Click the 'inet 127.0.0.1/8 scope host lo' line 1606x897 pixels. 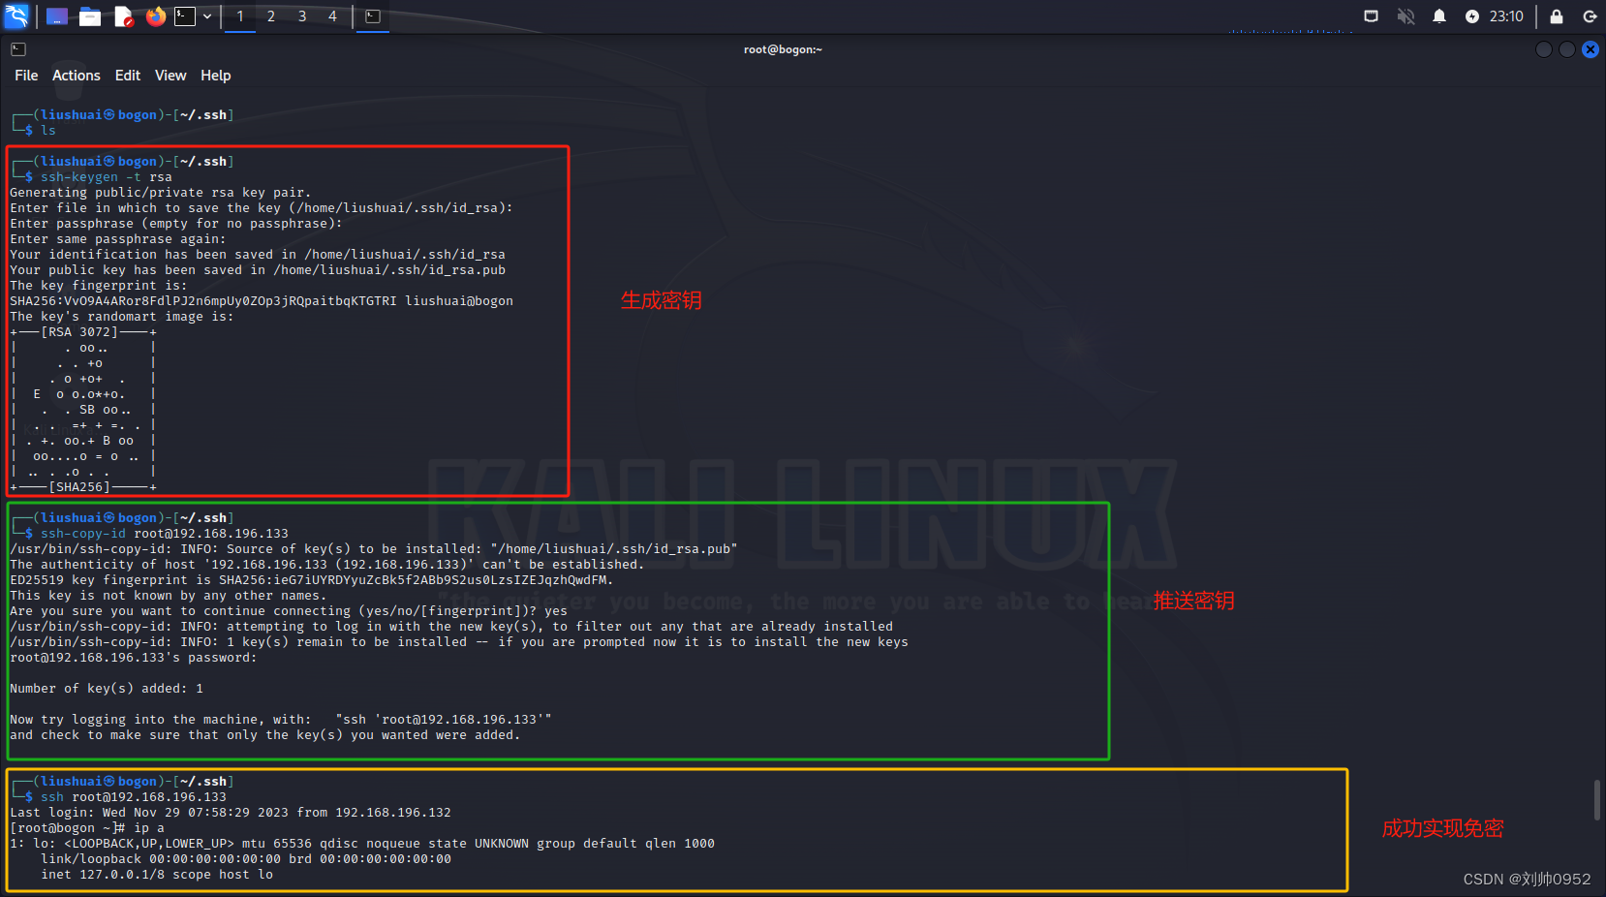coord(157,875)
